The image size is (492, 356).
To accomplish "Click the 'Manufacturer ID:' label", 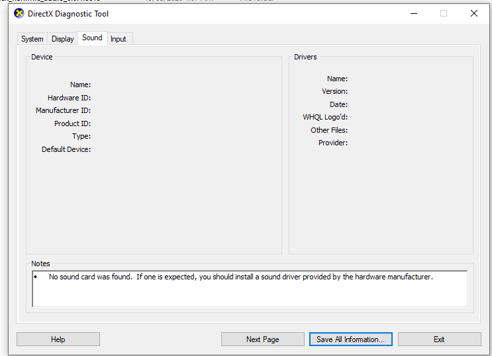I will (63, 110).
